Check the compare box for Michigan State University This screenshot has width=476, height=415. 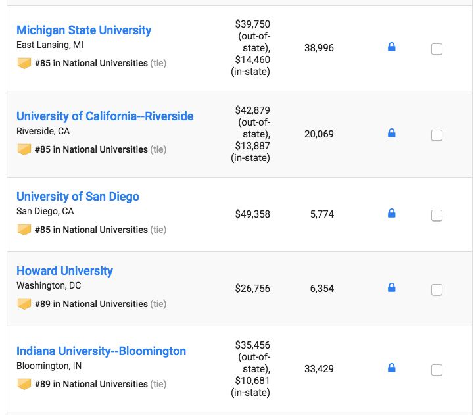437,49
